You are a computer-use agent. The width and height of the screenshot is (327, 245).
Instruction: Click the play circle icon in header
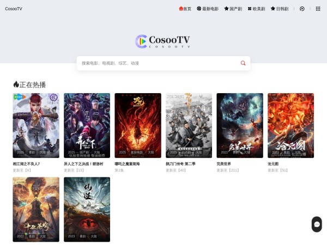tap(302, 9)
